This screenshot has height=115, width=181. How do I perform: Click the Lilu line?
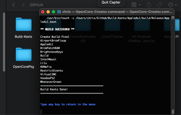(x=44, y=63)
